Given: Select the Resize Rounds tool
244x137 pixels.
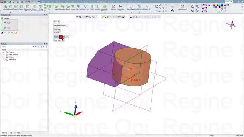Looking at the screenshot, I should (41, 8).
